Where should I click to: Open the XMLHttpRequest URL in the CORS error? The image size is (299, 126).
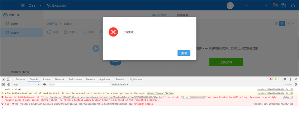[x=102, y=97]
